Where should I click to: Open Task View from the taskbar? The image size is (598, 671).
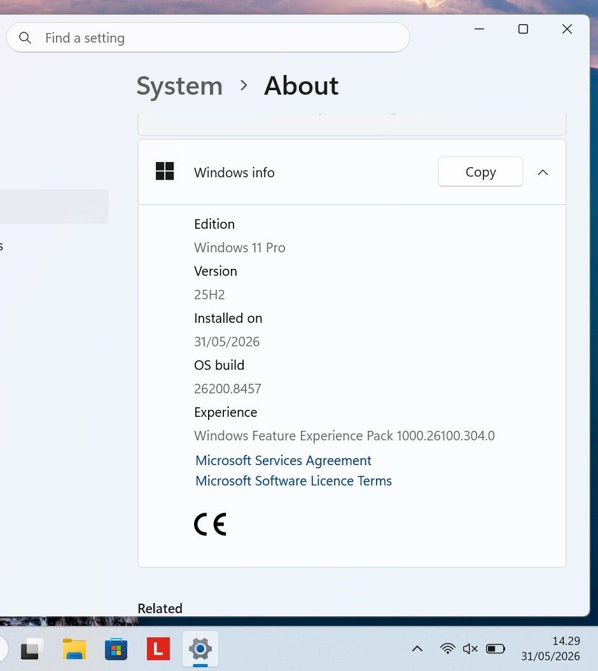pyautogui.click(x=32, y=649)
